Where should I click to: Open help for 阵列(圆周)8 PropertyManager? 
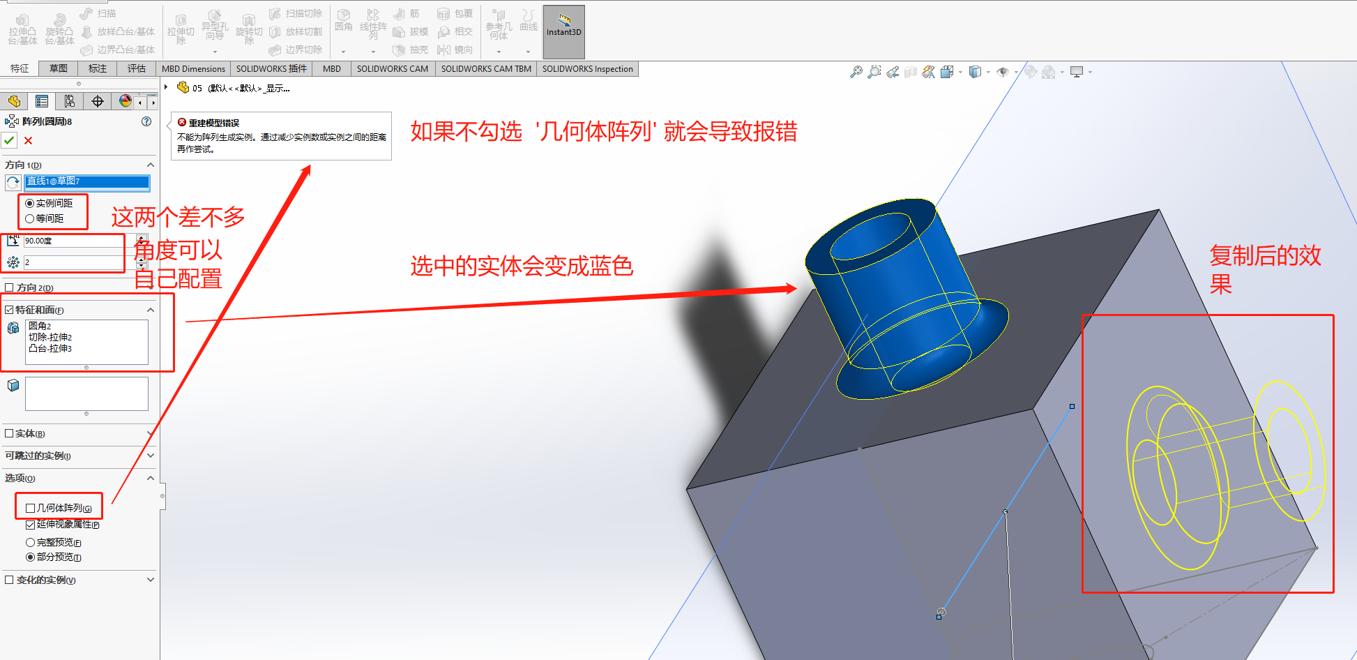[x=146, y=121]
